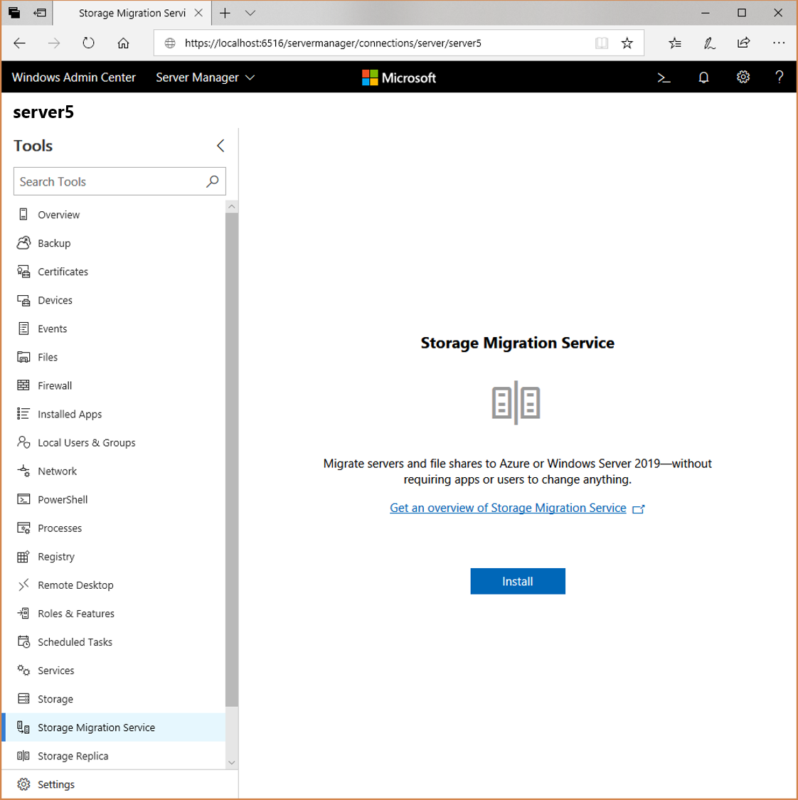Open the notifications bell
The width and height of the screenshot is (798, 800).
(703, 77)
